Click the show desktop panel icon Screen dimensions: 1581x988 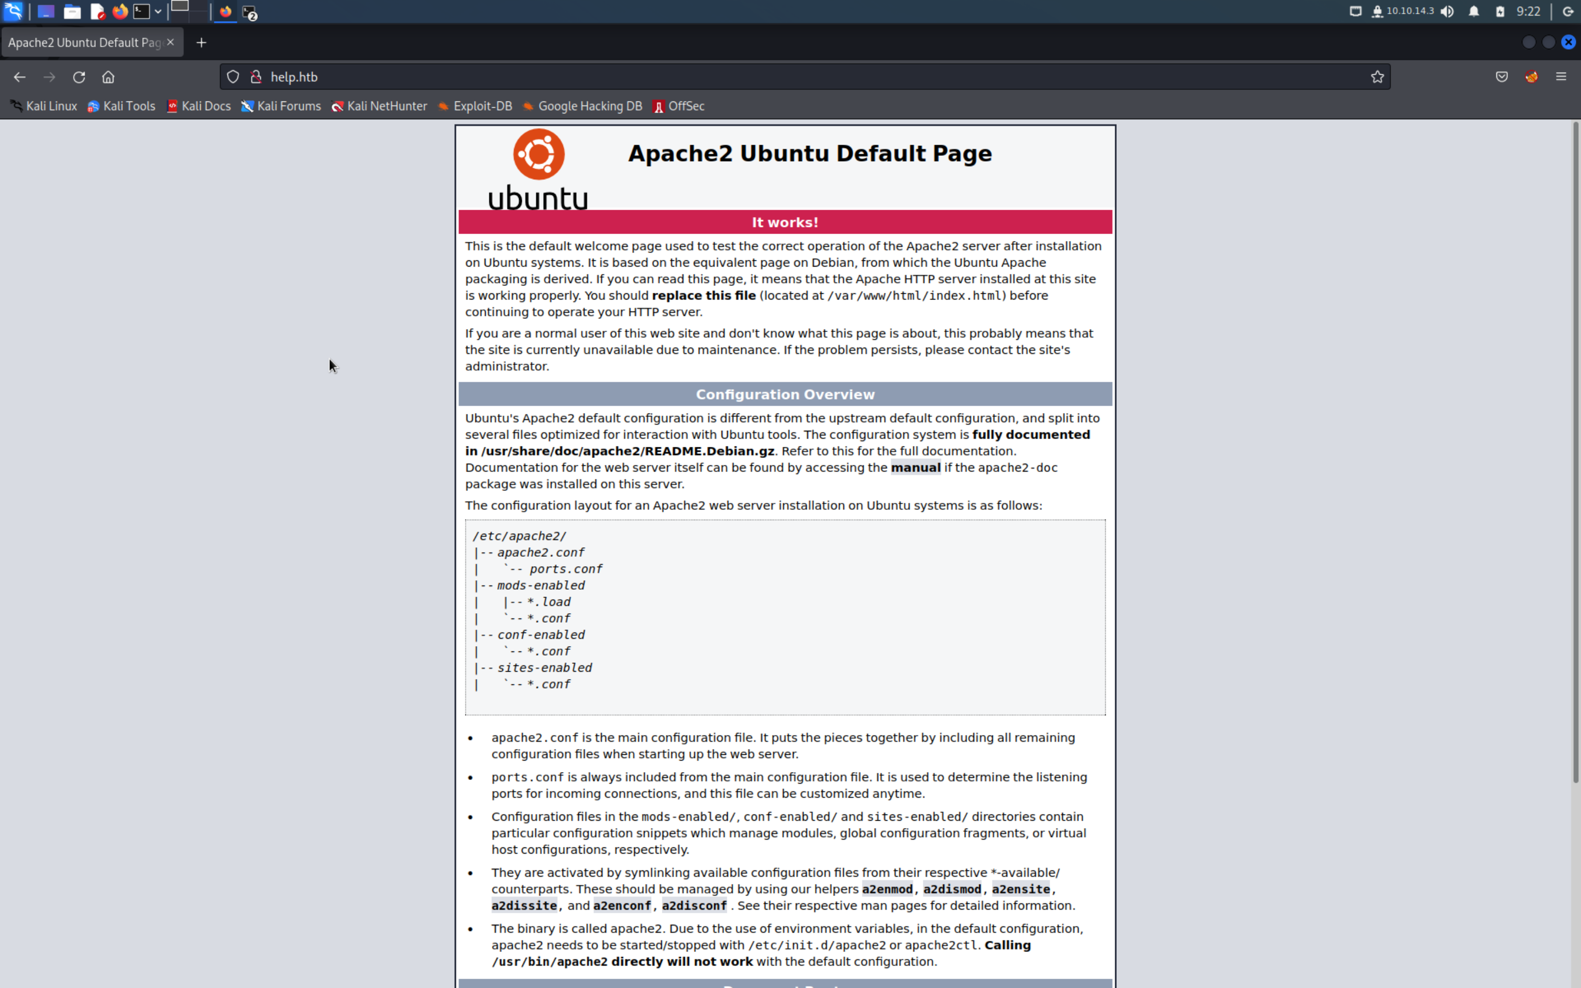[45, 11]
